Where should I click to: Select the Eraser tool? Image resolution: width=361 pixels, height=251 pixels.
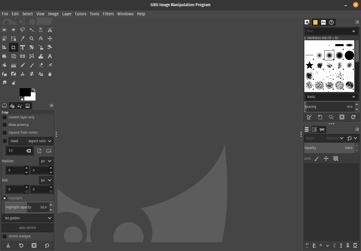(x=41, y=65)
